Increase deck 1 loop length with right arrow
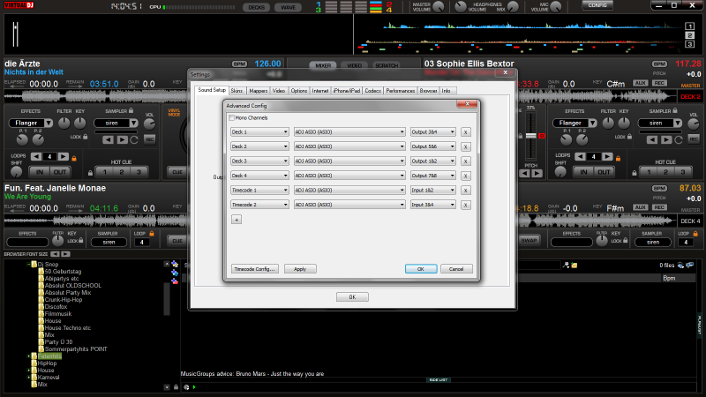 click(x=64, y=157)
